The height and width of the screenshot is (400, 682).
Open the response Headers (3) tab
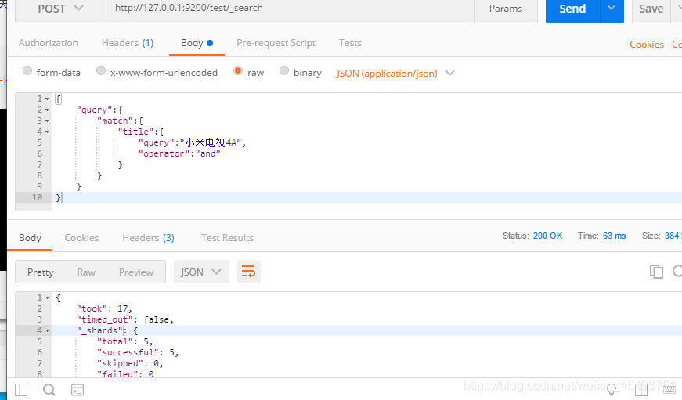[x=148, y=238]
